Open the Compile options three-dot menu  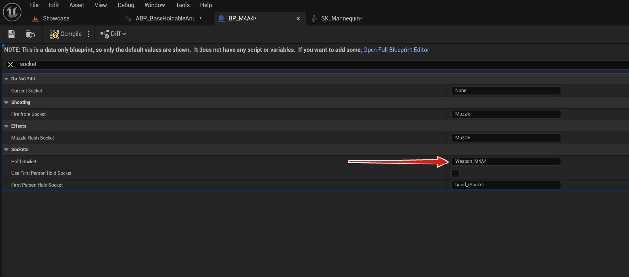click(88, 34)
